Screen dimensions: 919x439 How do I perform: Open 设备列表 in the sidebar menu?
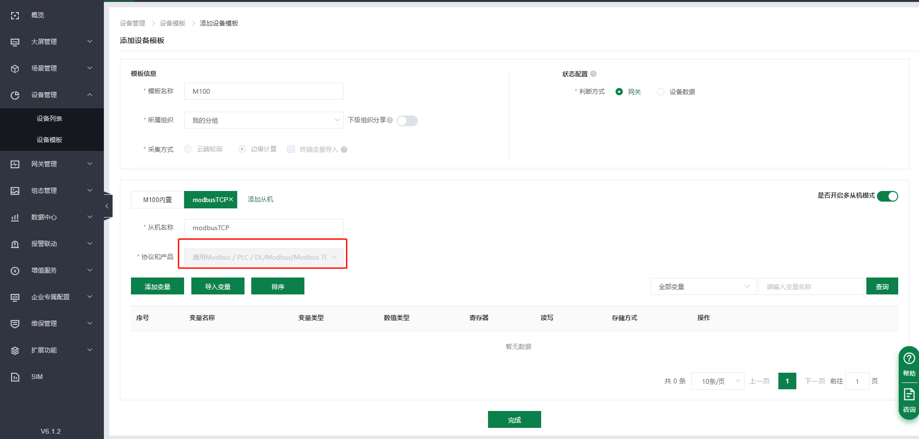(49, 118)
